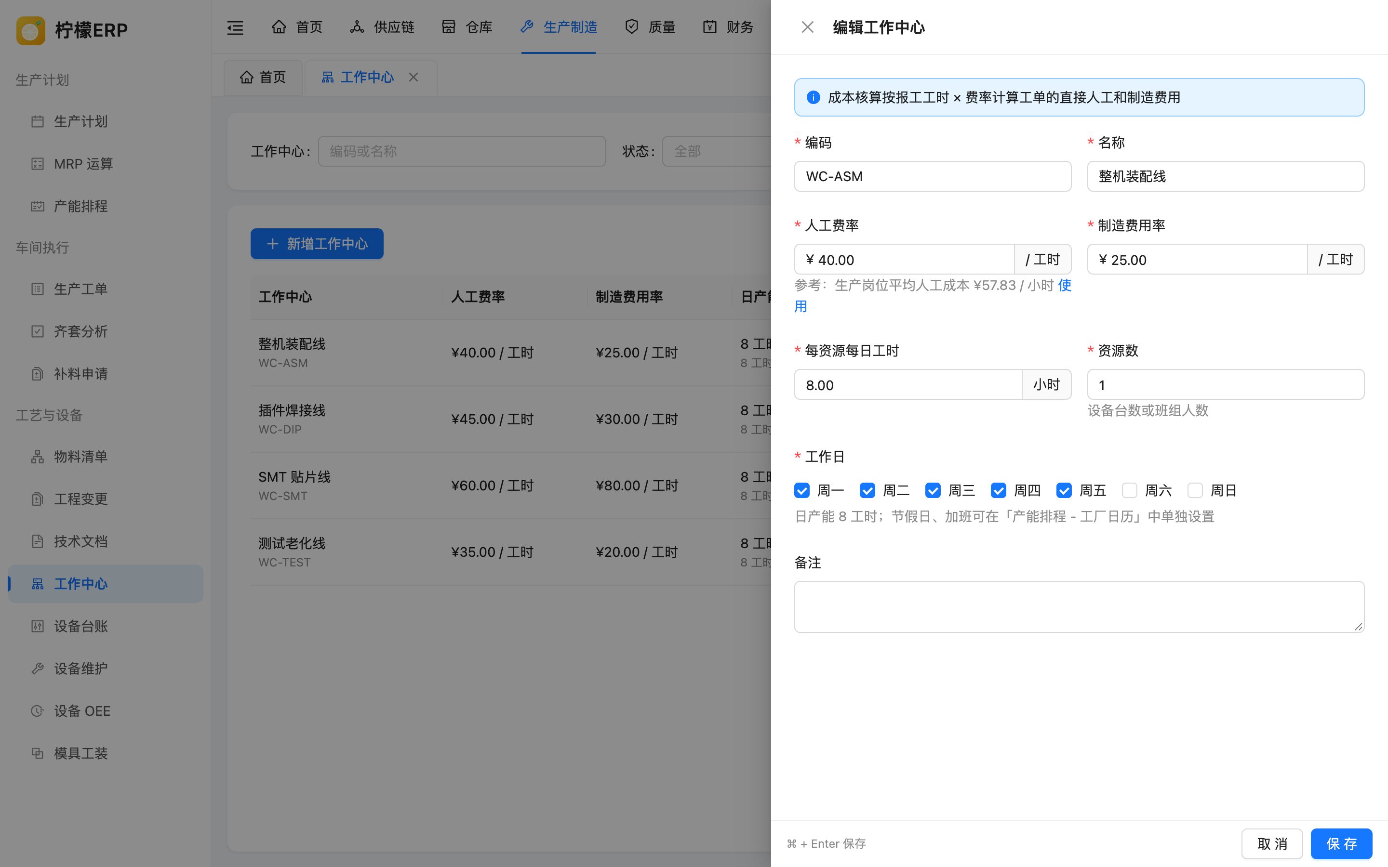Image resolution: width=1388 pixels, height=867 pixels.
Task: Open the 质量 top menu
Action: pos(650,27)
